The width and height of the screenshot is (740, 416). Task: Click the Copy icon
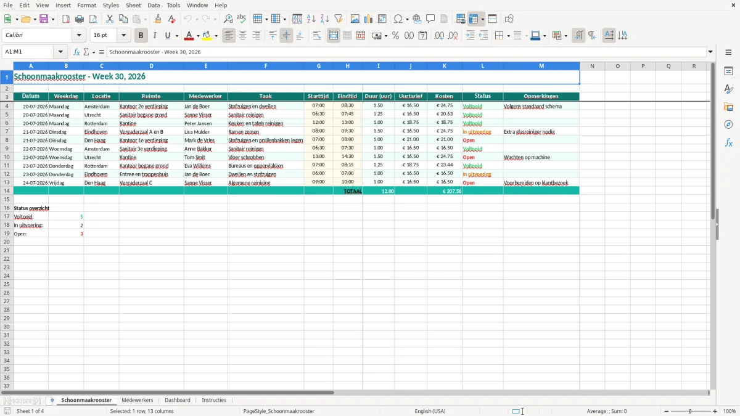(x=123, y=19)
